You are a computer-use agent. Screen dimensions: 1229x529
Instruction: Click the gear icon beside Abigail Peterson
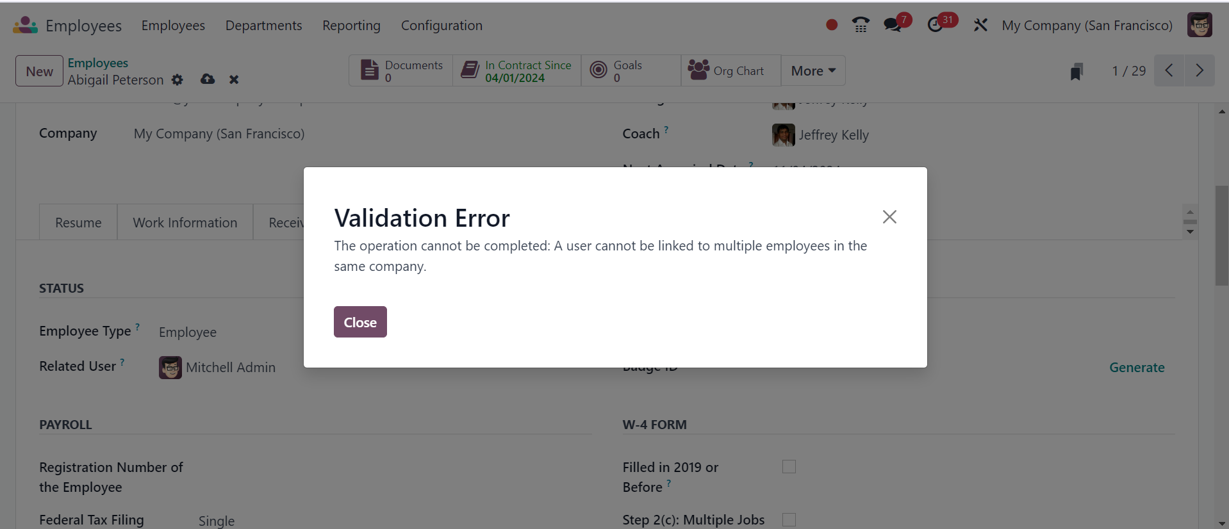pos(177,79)
